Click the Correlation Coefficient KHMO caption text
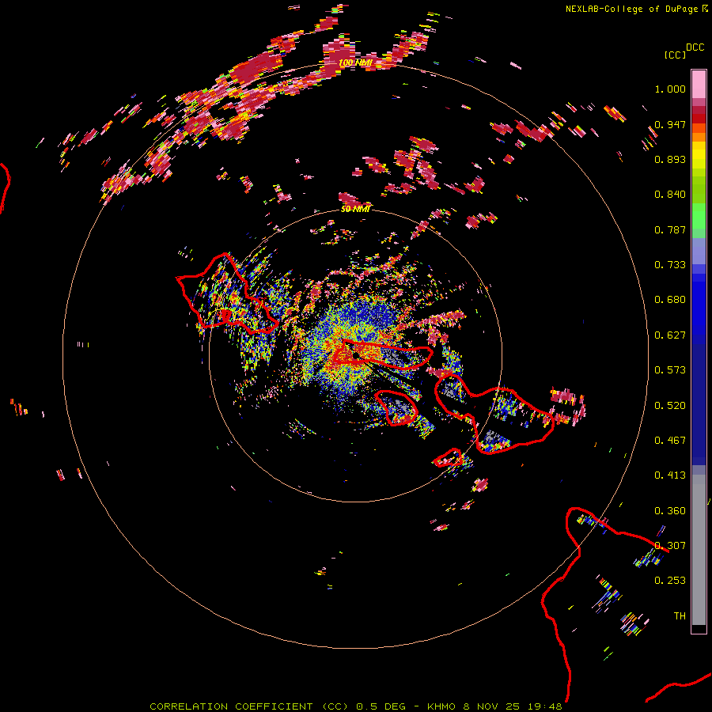Viewport: 712px width, 712px height. 355,706
